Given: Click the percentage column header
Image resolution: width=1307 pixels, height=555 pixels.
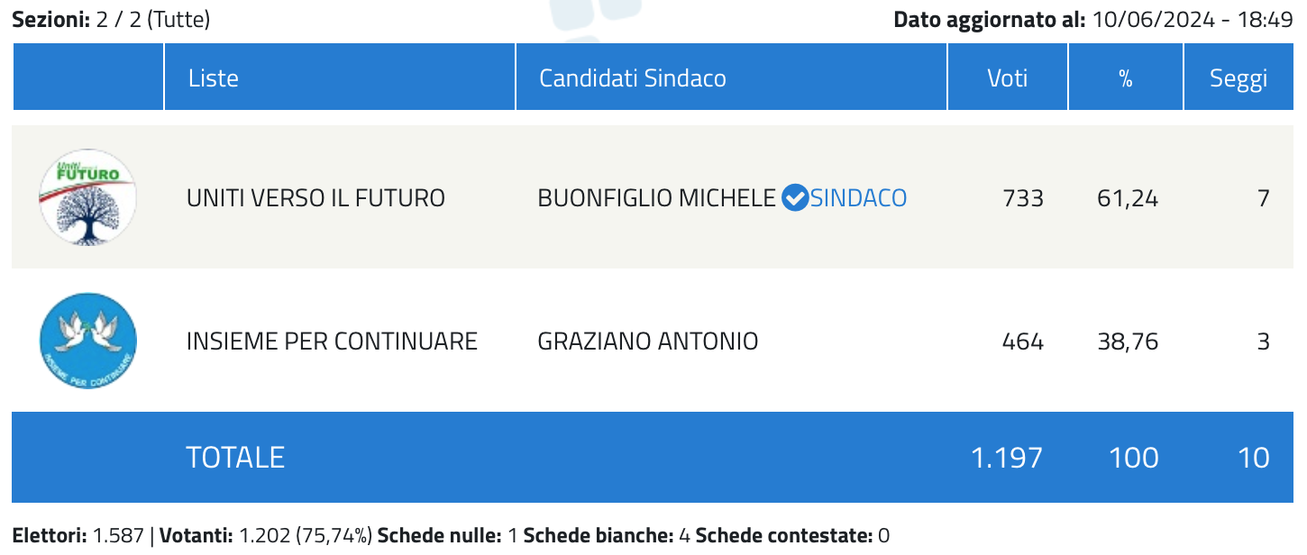Looking at the screenshot, I should click(1126, 77).
